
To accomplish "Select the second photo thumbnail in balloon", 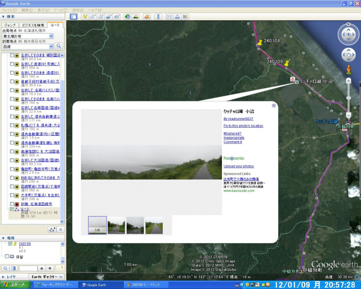I will [x=116, y=225].
